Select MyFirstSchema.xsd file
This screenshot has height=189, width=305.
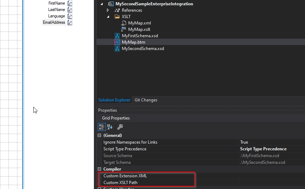(140, 36)
